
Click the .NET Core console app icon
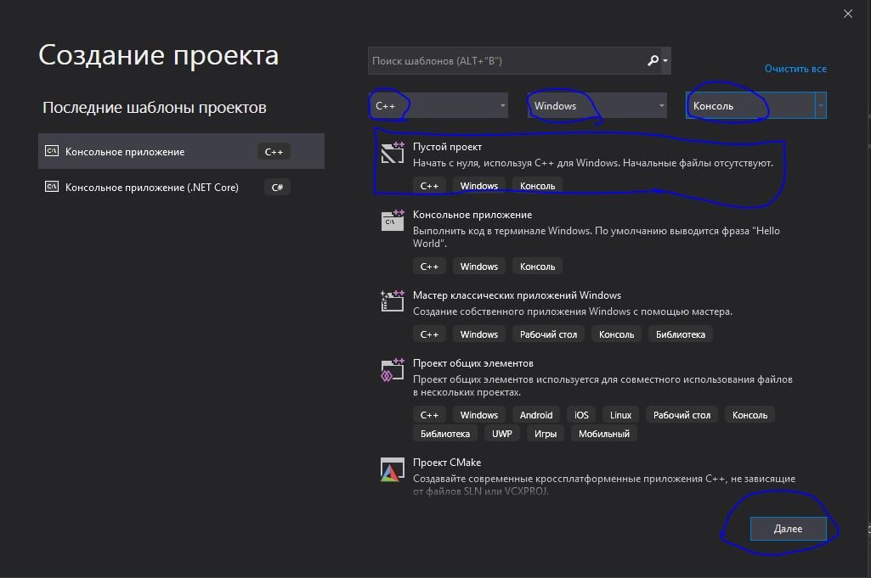click(x=53, y=187)
